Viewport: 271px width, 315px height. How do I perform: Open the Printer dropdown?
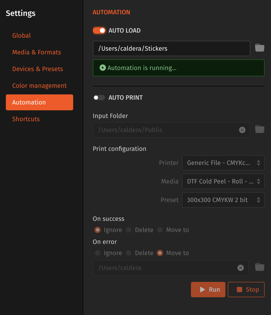[223, 163]
